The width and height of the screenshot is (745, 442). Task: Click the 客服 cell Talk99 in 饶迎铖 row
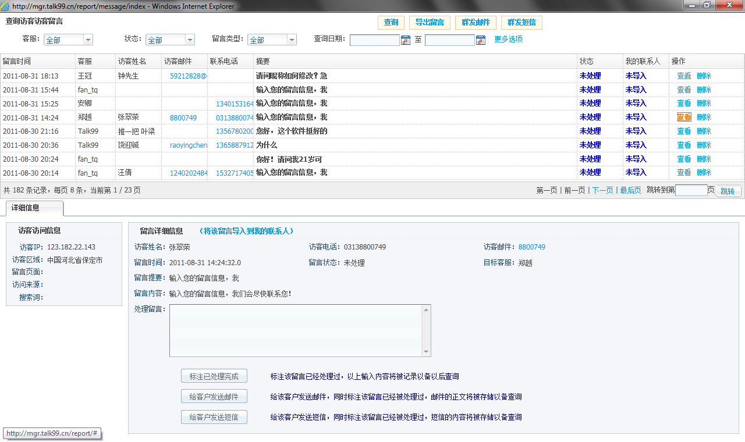(x=88, y=145)
